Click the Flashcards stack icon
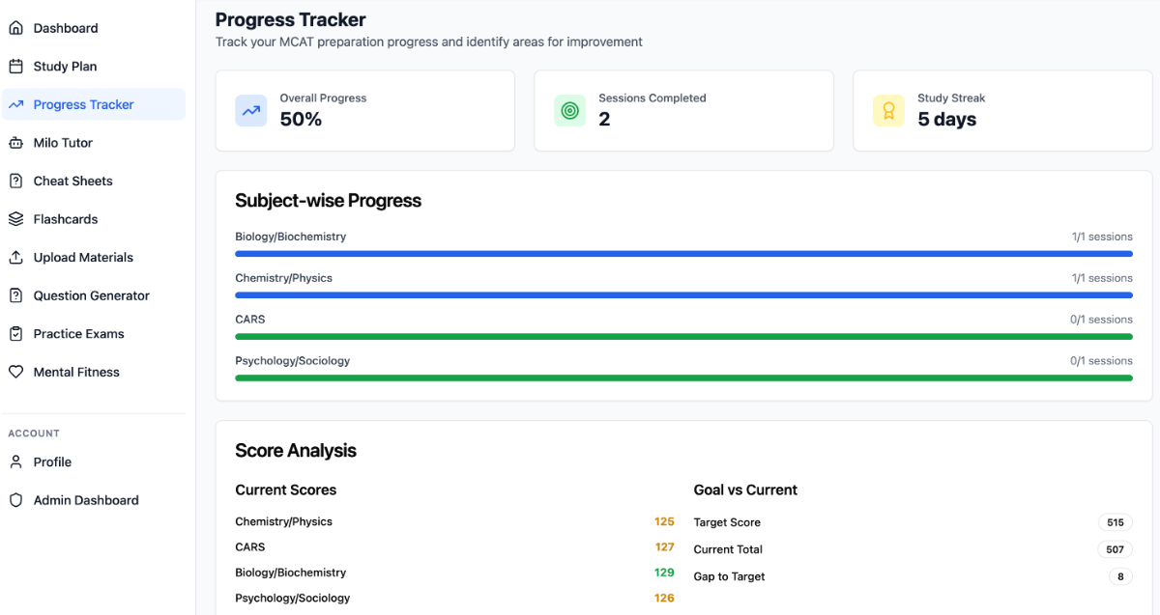This screenshot has width=1160, height=615. 15,219
